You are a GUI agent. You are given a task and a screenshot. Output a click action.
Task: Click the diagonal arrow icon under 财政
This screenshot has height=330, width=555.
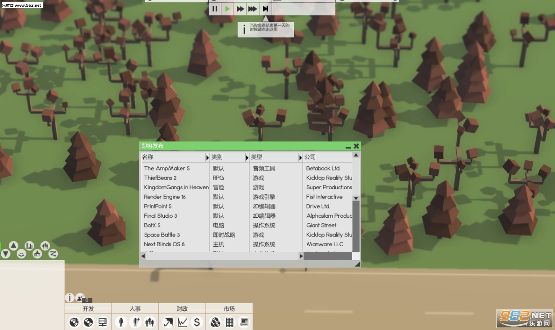tap(168, 322)
